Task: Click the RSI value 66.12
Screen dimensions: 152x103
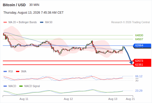Action: tap(139, 76)
